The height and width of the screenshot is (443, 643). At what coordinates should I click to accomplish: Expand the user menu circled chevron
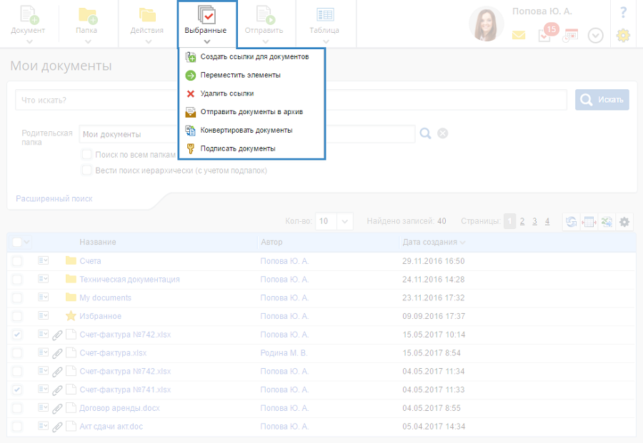click(x=596, y=35)
